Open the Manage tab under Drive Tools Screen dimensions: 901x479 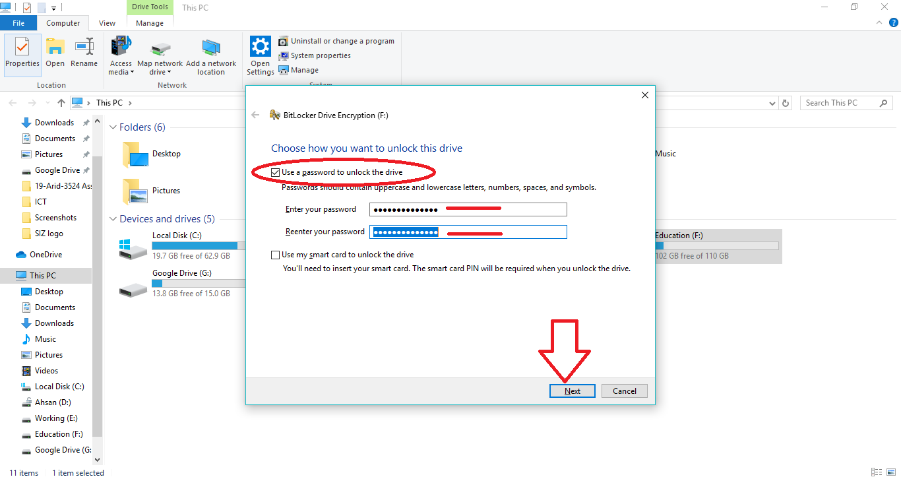coord(150,23)
